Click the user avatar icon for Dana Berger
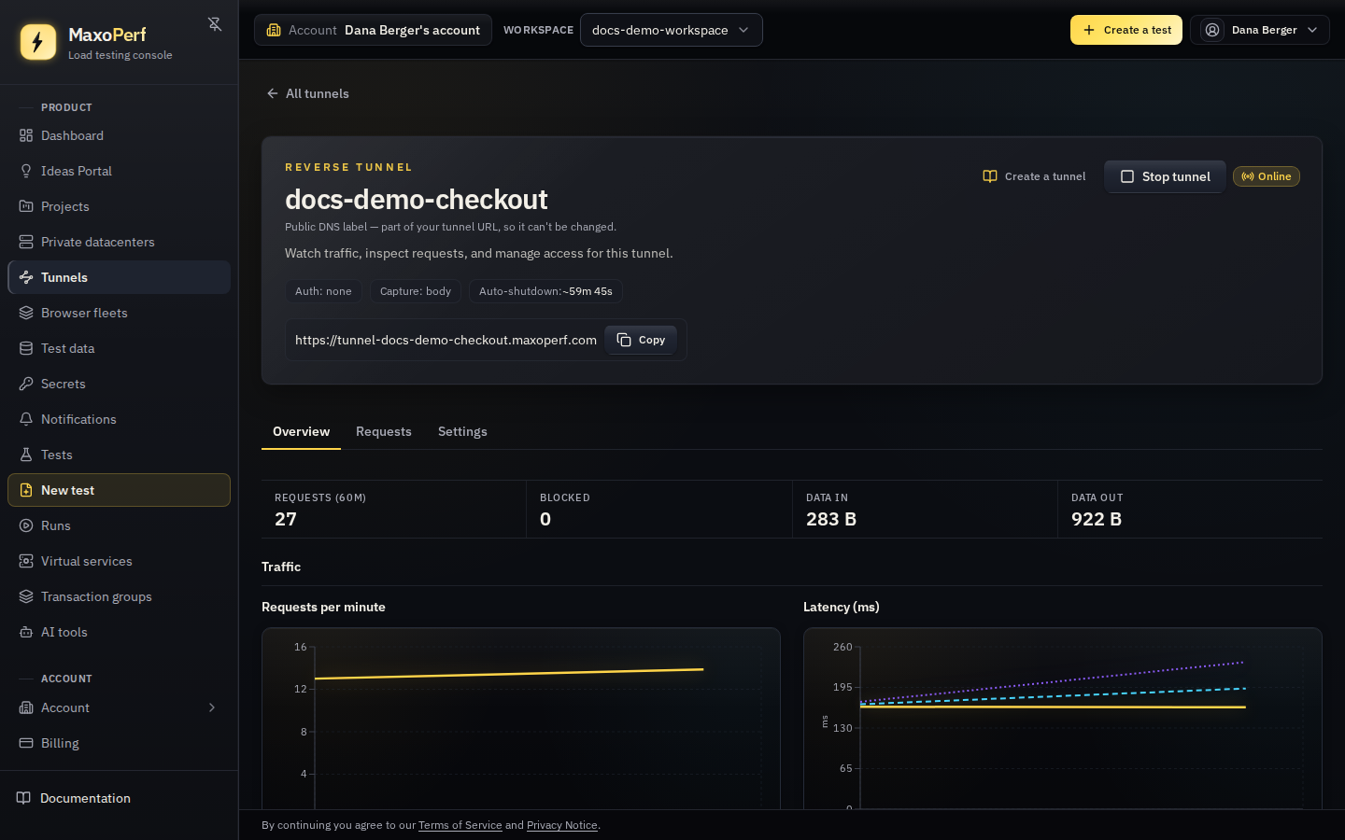The width and height of the screenshot is (1345, 840). 1212,30
